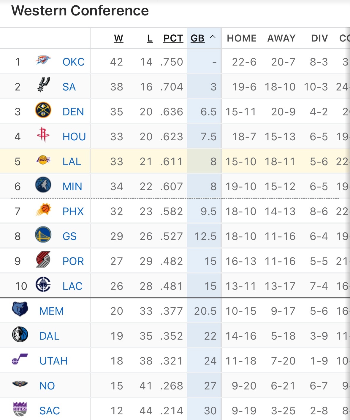Click the San Antonio Spurs logo

click(x=43, y=85)
